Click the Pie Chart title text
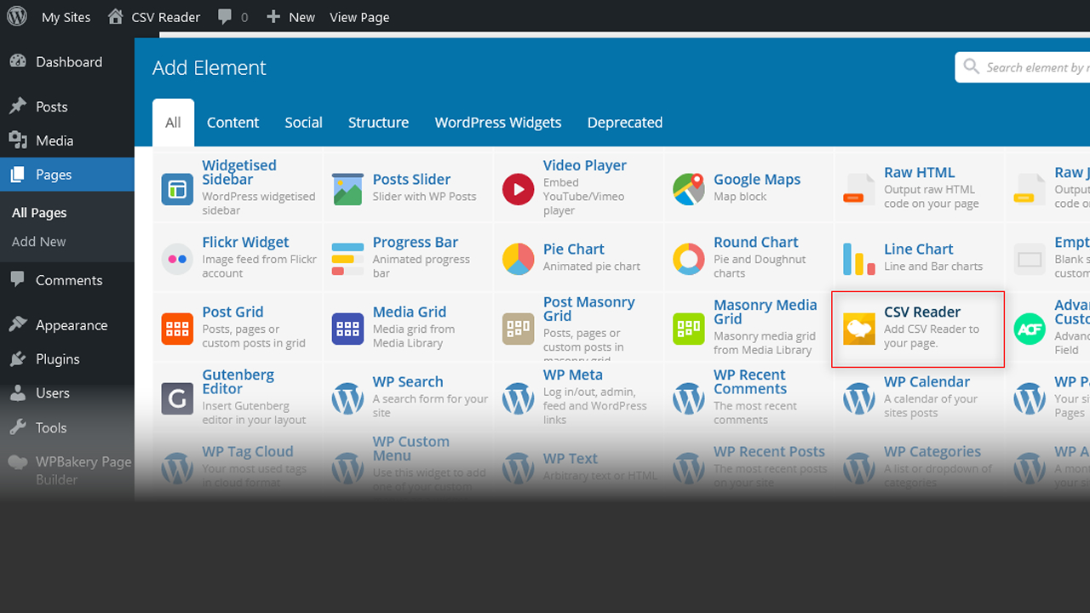The height and width of the screenshot is (613, 1090). click(574, 249)
